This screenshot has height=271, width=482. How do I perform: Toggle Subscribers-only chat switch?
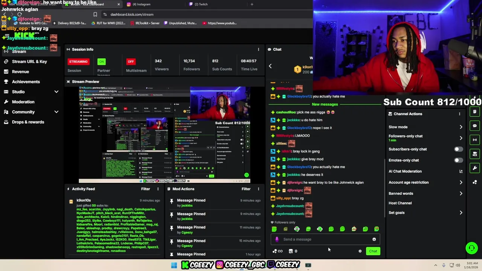(x=458, y=149)
